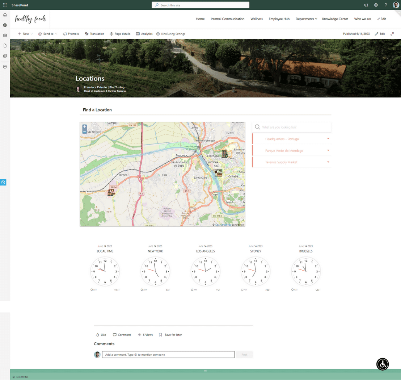401x380 pixels.
Task: Open Analytics in the command bar
Action: 144,34
